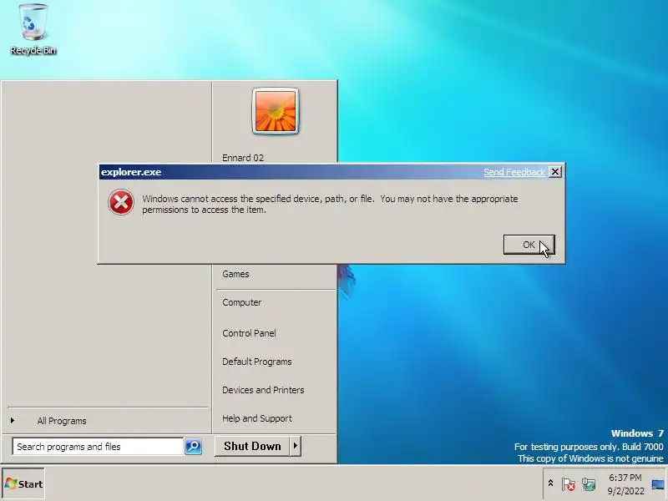This screenshot has height=501, width=668.
Task: Open the Send Feedback link
Action: (x=514, y=172)
